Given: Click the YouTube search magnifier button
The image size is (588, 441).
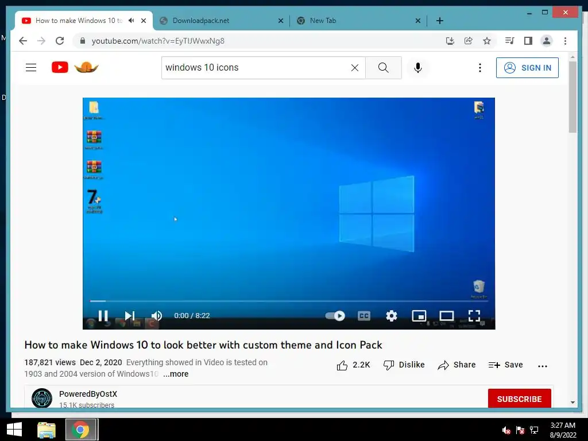Looking at the screenshot, I should [383, 68].
